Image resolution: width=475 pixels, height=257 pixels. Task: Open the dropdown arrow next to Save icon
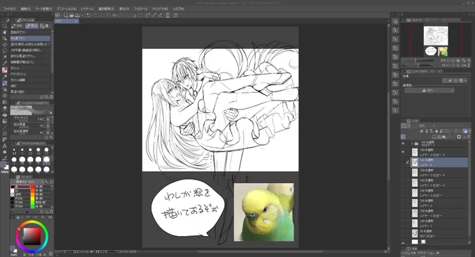82,15
